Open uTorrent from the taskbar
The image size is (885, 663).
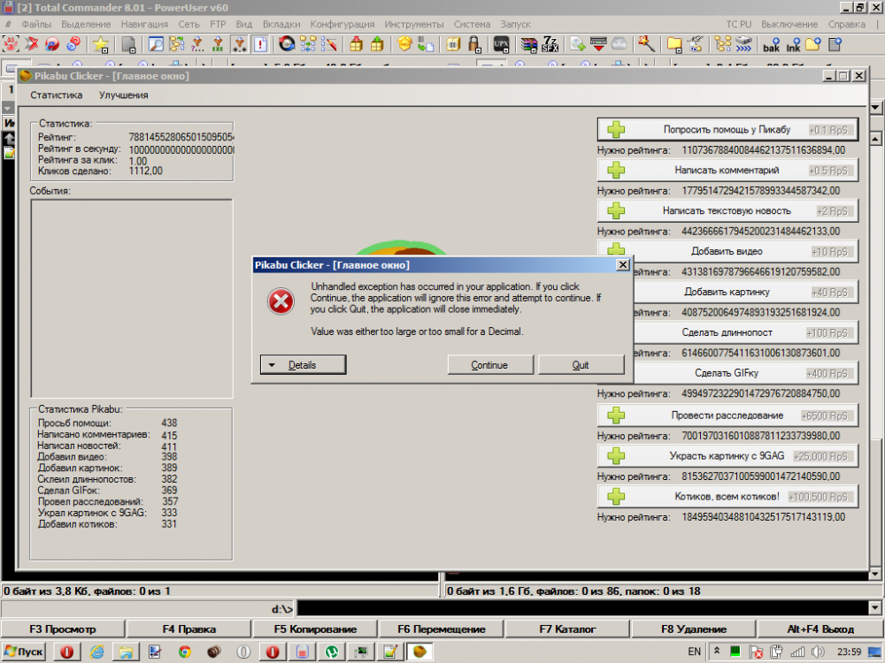(x=332, y=652)
